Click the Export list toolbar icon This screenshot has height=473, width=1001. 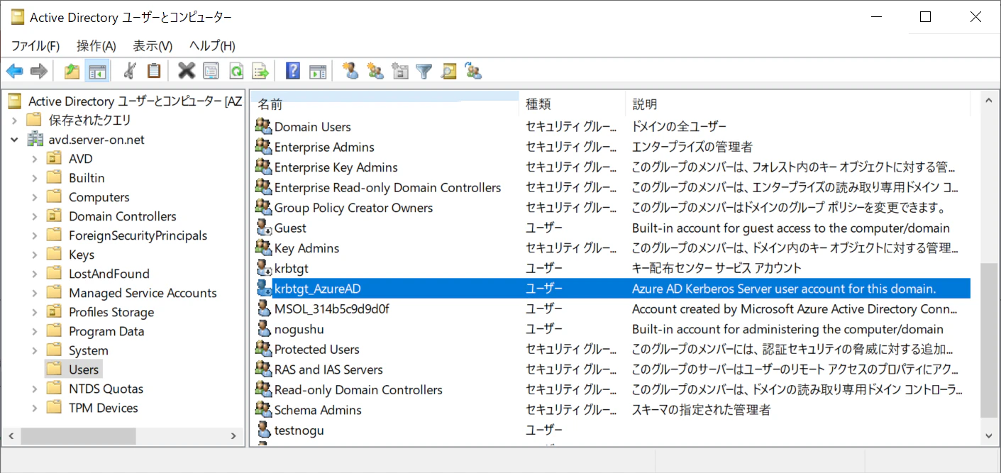pos(260,71)
